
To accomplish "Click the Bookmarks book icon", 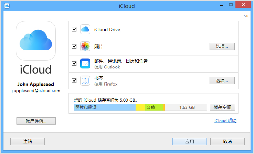I will (85, 81).
